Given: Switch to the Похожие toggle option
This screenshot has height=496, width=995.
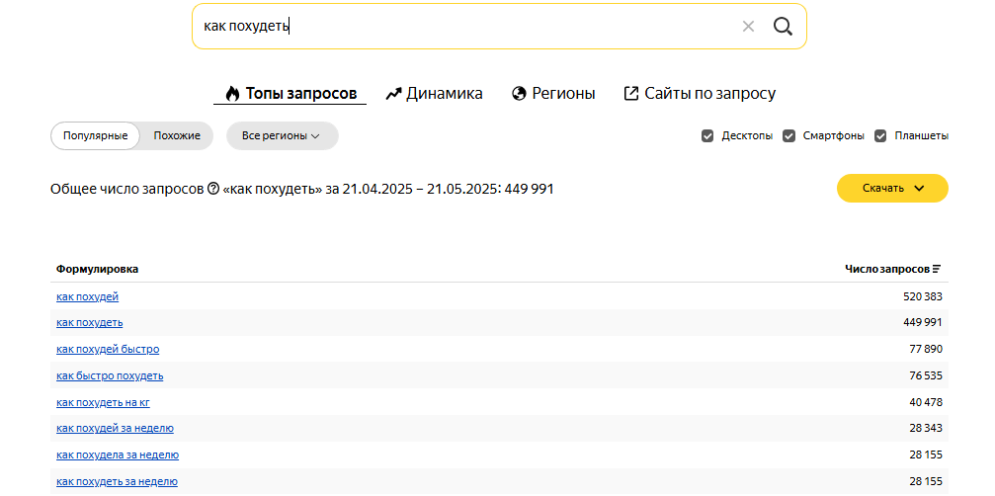Looking at the screenshot, I should click(x=177, y=135).
